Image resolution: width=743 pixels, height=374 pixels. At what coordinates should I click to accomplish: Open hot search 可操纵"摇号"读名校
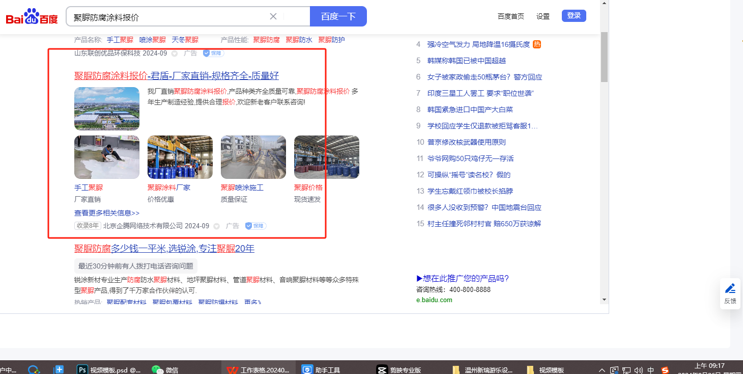pos(469,175)
